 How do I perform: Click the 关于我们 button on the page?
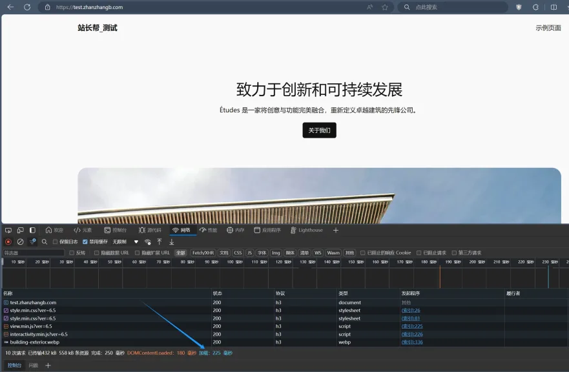319,130
